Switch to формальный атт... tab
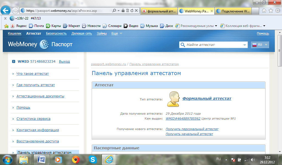This screenshot has height=165, width=282. click(x=159, y=11)
